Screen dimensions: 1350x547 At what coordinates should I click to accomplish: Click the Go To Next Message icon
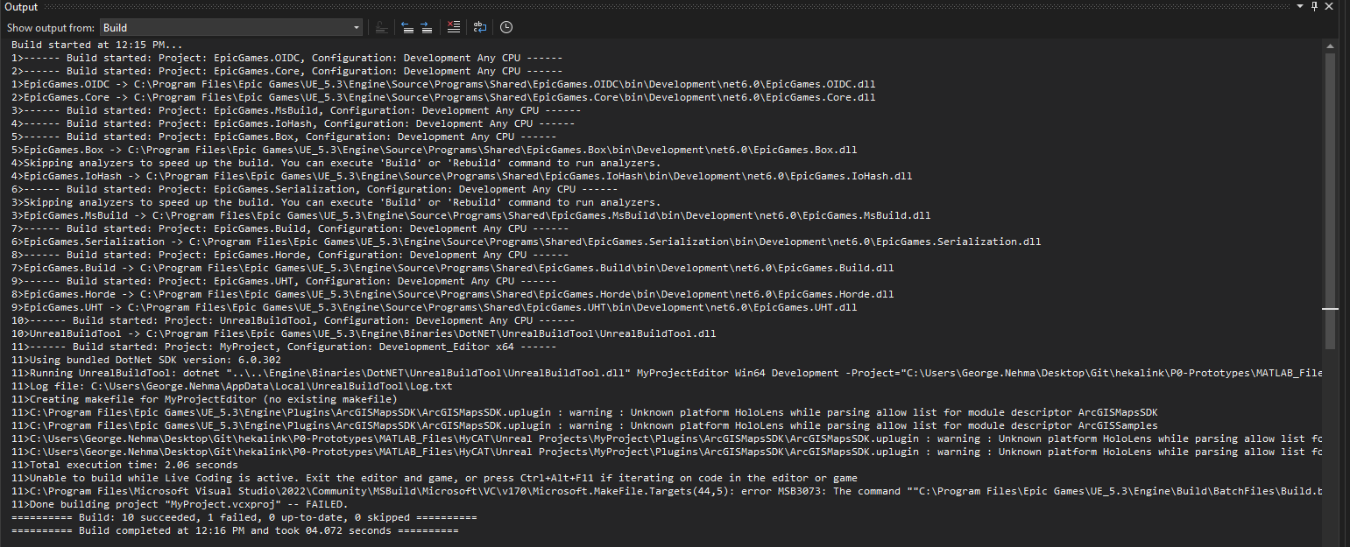pyautogui.click(x=427, y=27)
